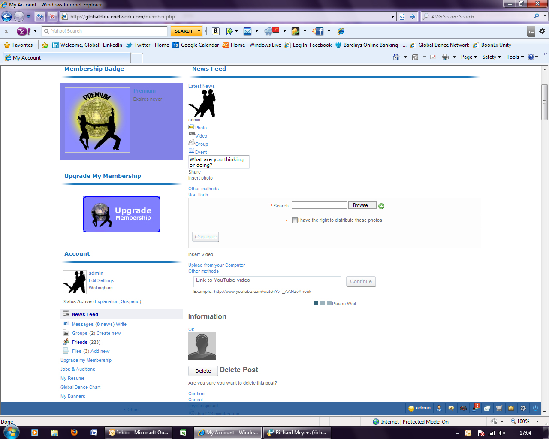Open the Jobs & Auditions link
549x439 pixels.
pos(78,370)
